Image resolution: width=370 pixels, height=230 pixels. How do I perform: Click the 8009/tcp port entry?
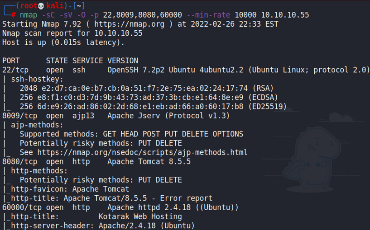19,116
